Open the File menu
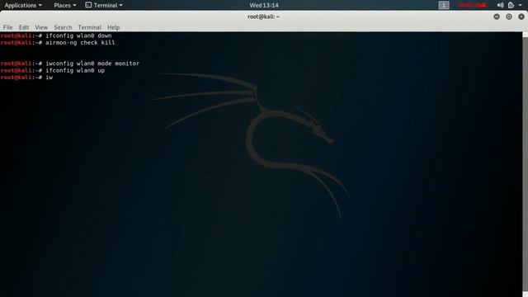The width and height of the screenshot is (528, 297). (x=7, y=27)
